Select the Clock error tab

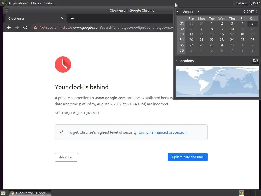tap(35, 18)
